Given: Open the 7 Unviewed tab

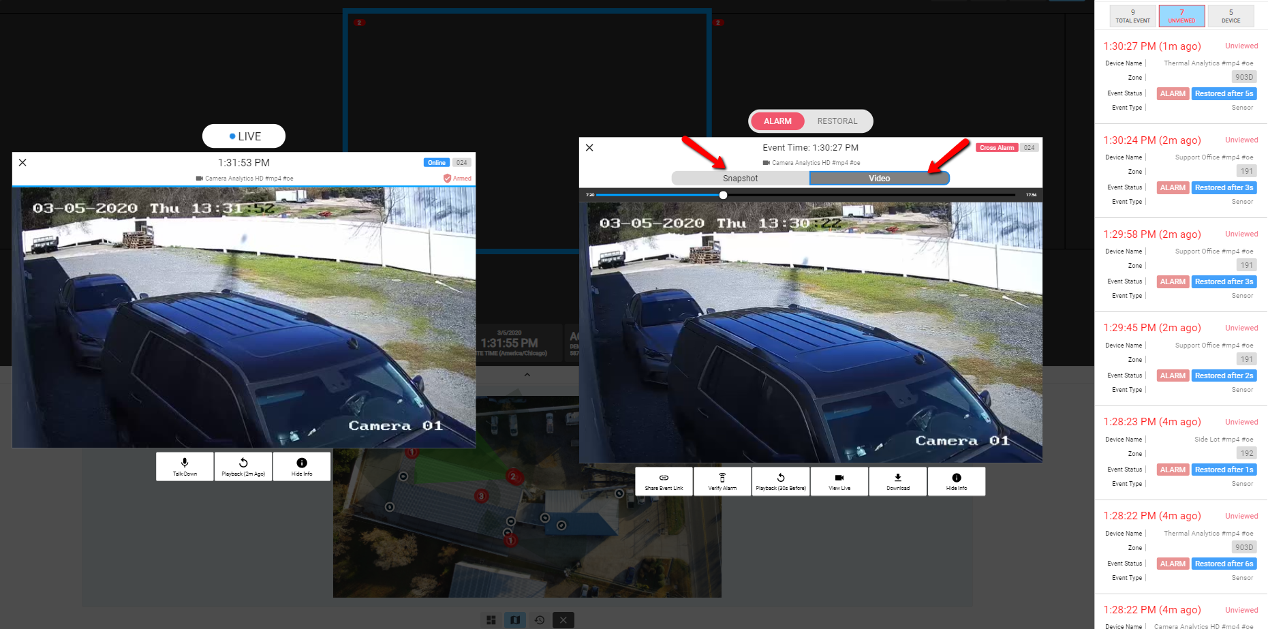Looking at the screenshot, I should click(x=1181, y=16).
